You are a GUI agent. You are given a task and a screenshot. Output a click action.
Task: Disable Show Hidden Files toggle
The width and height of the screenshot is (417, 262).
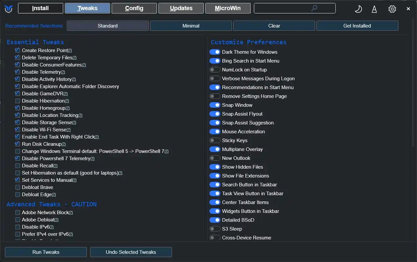click(215, 167)
